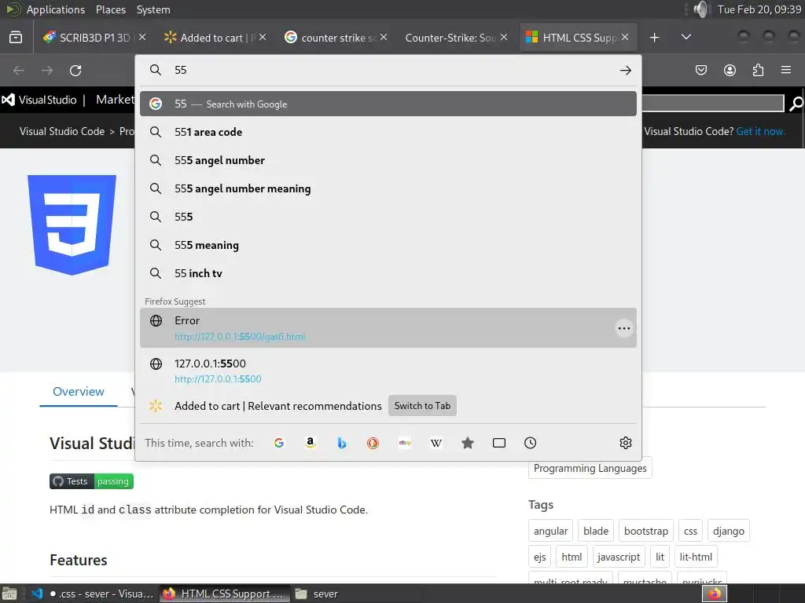Screen dimensions: 805x603
Task: Open Extensions puzzle icon
Action: 758,70
